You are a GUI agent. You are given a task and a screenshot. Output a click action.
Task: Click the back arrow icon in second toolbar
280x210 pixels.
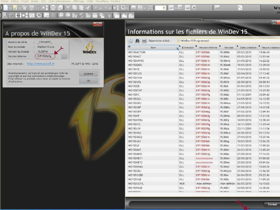[61, 15]
